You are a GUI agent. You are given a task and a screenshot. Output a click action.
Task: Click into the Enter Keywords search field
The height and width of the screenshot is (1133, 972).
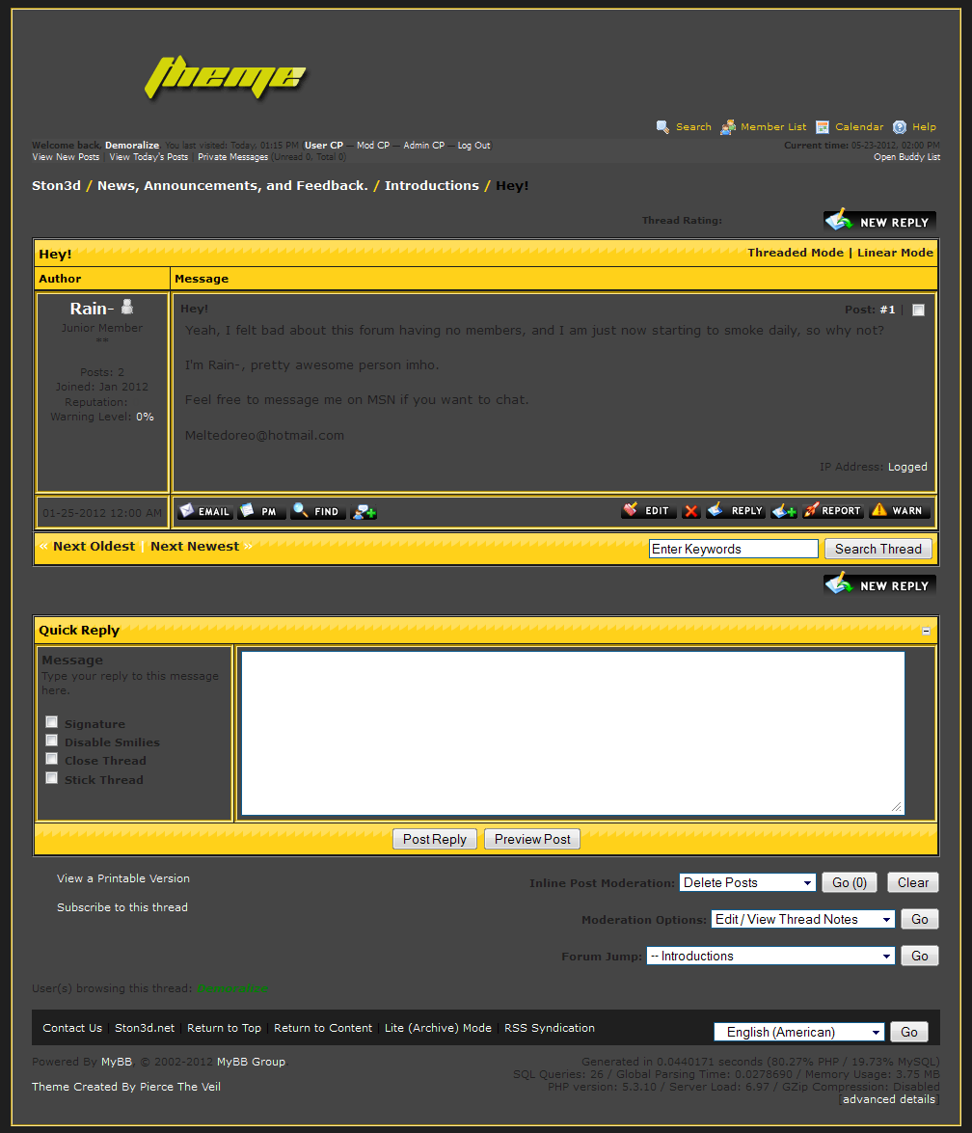(x=733, y=549)
